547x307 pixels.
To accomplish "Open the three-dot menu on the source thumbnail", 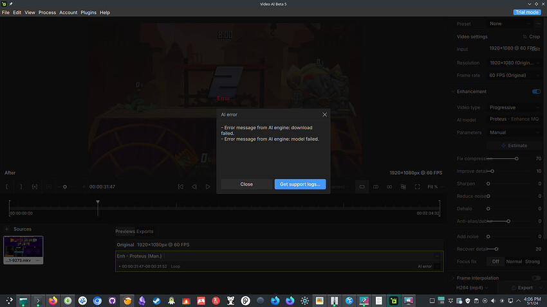I will coord(38,260).
